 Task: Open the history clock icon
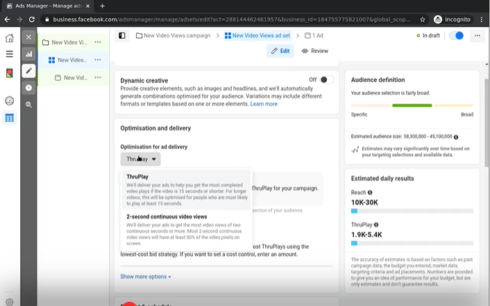pos(28,88)
